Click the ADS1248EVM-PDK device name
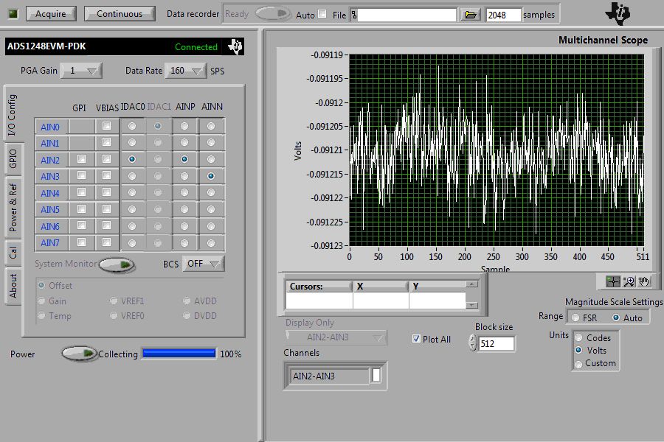 (46, 46)
